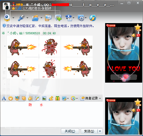Open Soso search S icon
The height and width of the screenshot is (136, 143).
73,98
